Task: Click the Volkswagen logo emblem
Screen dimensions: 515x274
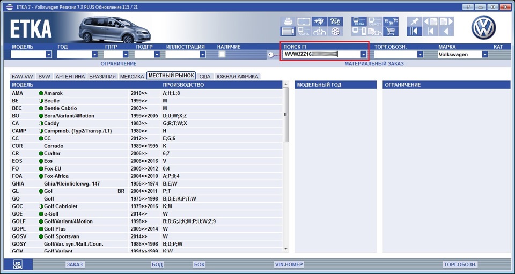Action: pyautogui.click(x=483, y=27)
